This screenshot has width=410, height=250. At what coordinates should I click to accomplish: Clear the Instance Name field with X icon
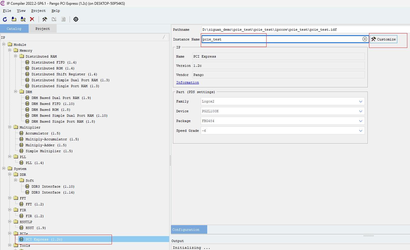(x=365, y=39)
